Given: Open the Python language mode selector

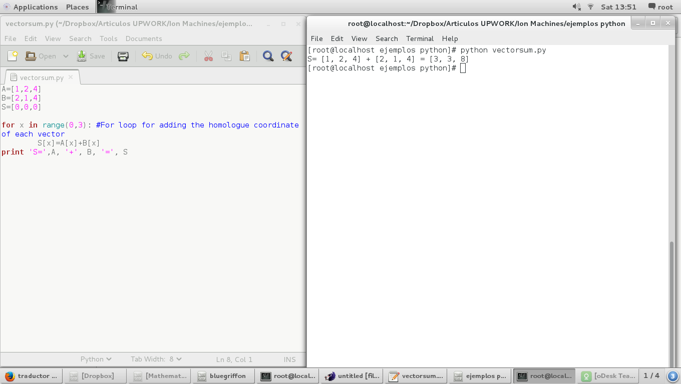Looking at the screenshot, I should click(x=95, y=359).
